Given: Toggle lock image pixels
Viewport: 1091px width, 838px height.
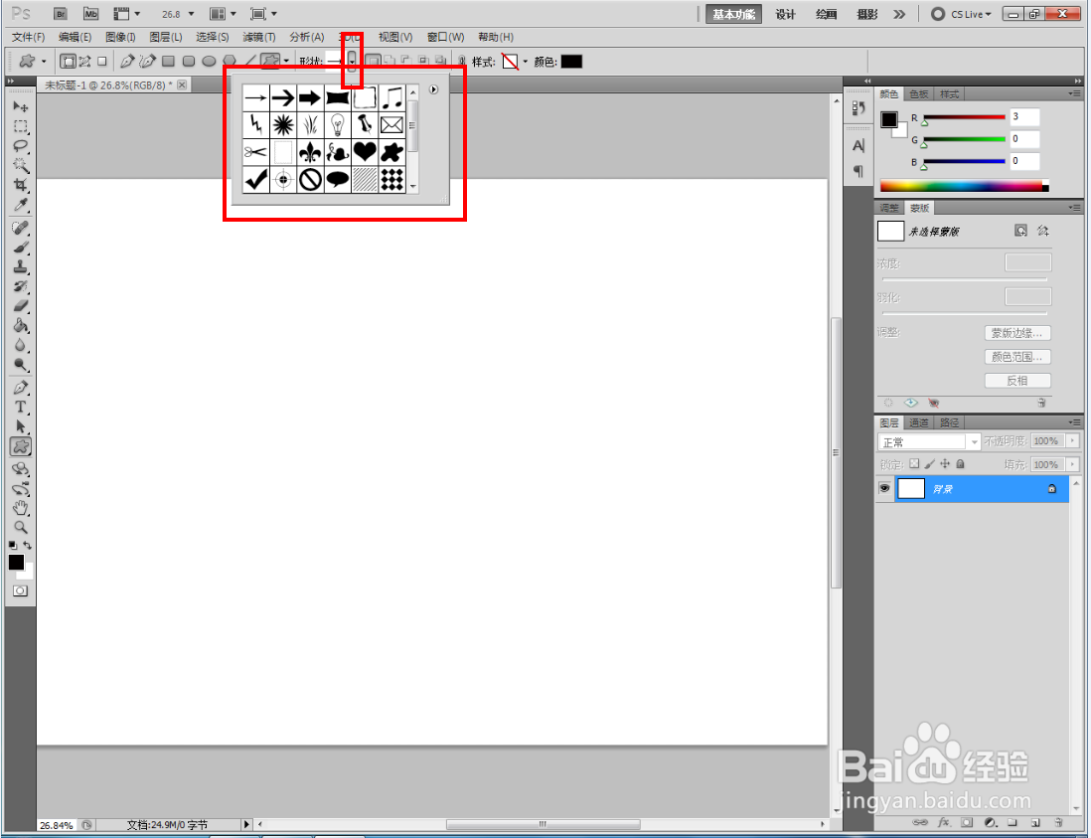Looking at the screenshot, I should coord(930,463).
